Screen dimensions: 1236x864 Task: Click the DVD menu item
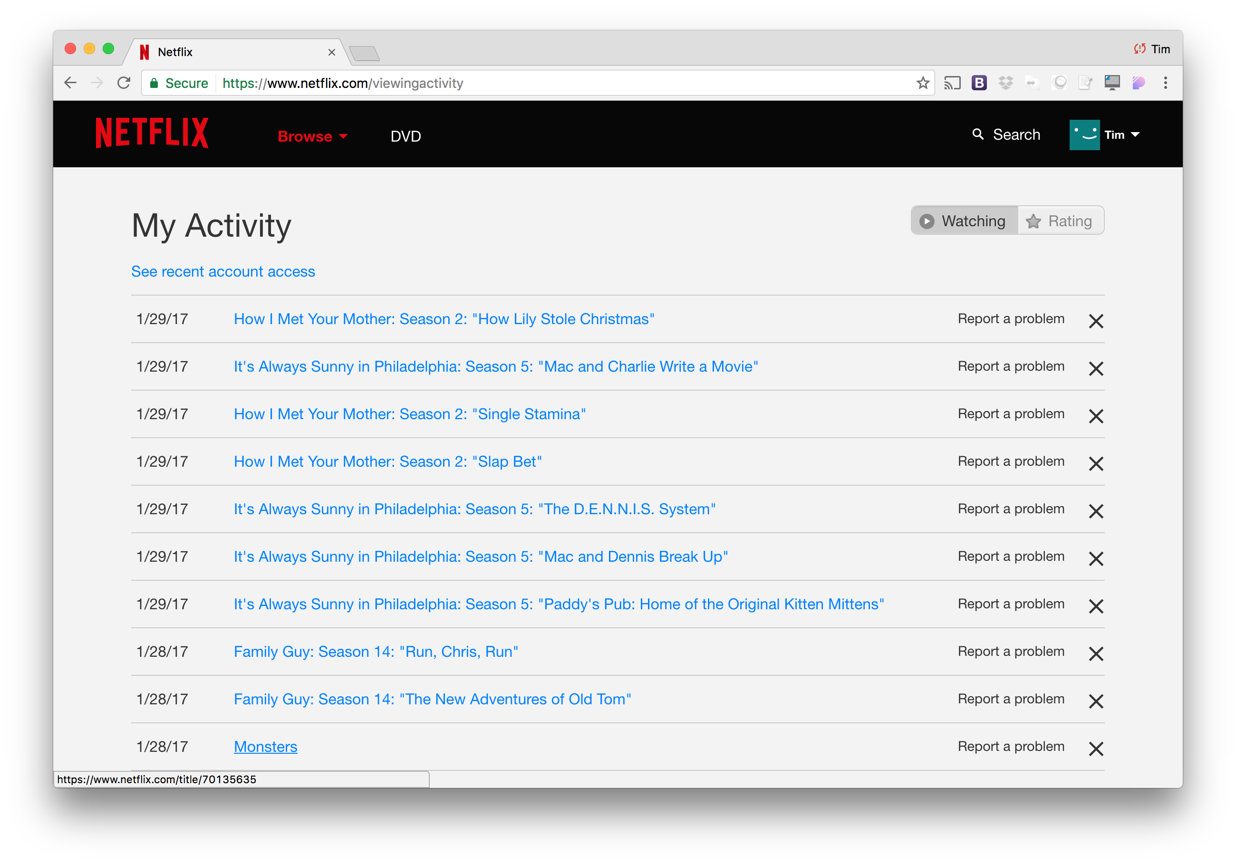click(x=406, y=135)
